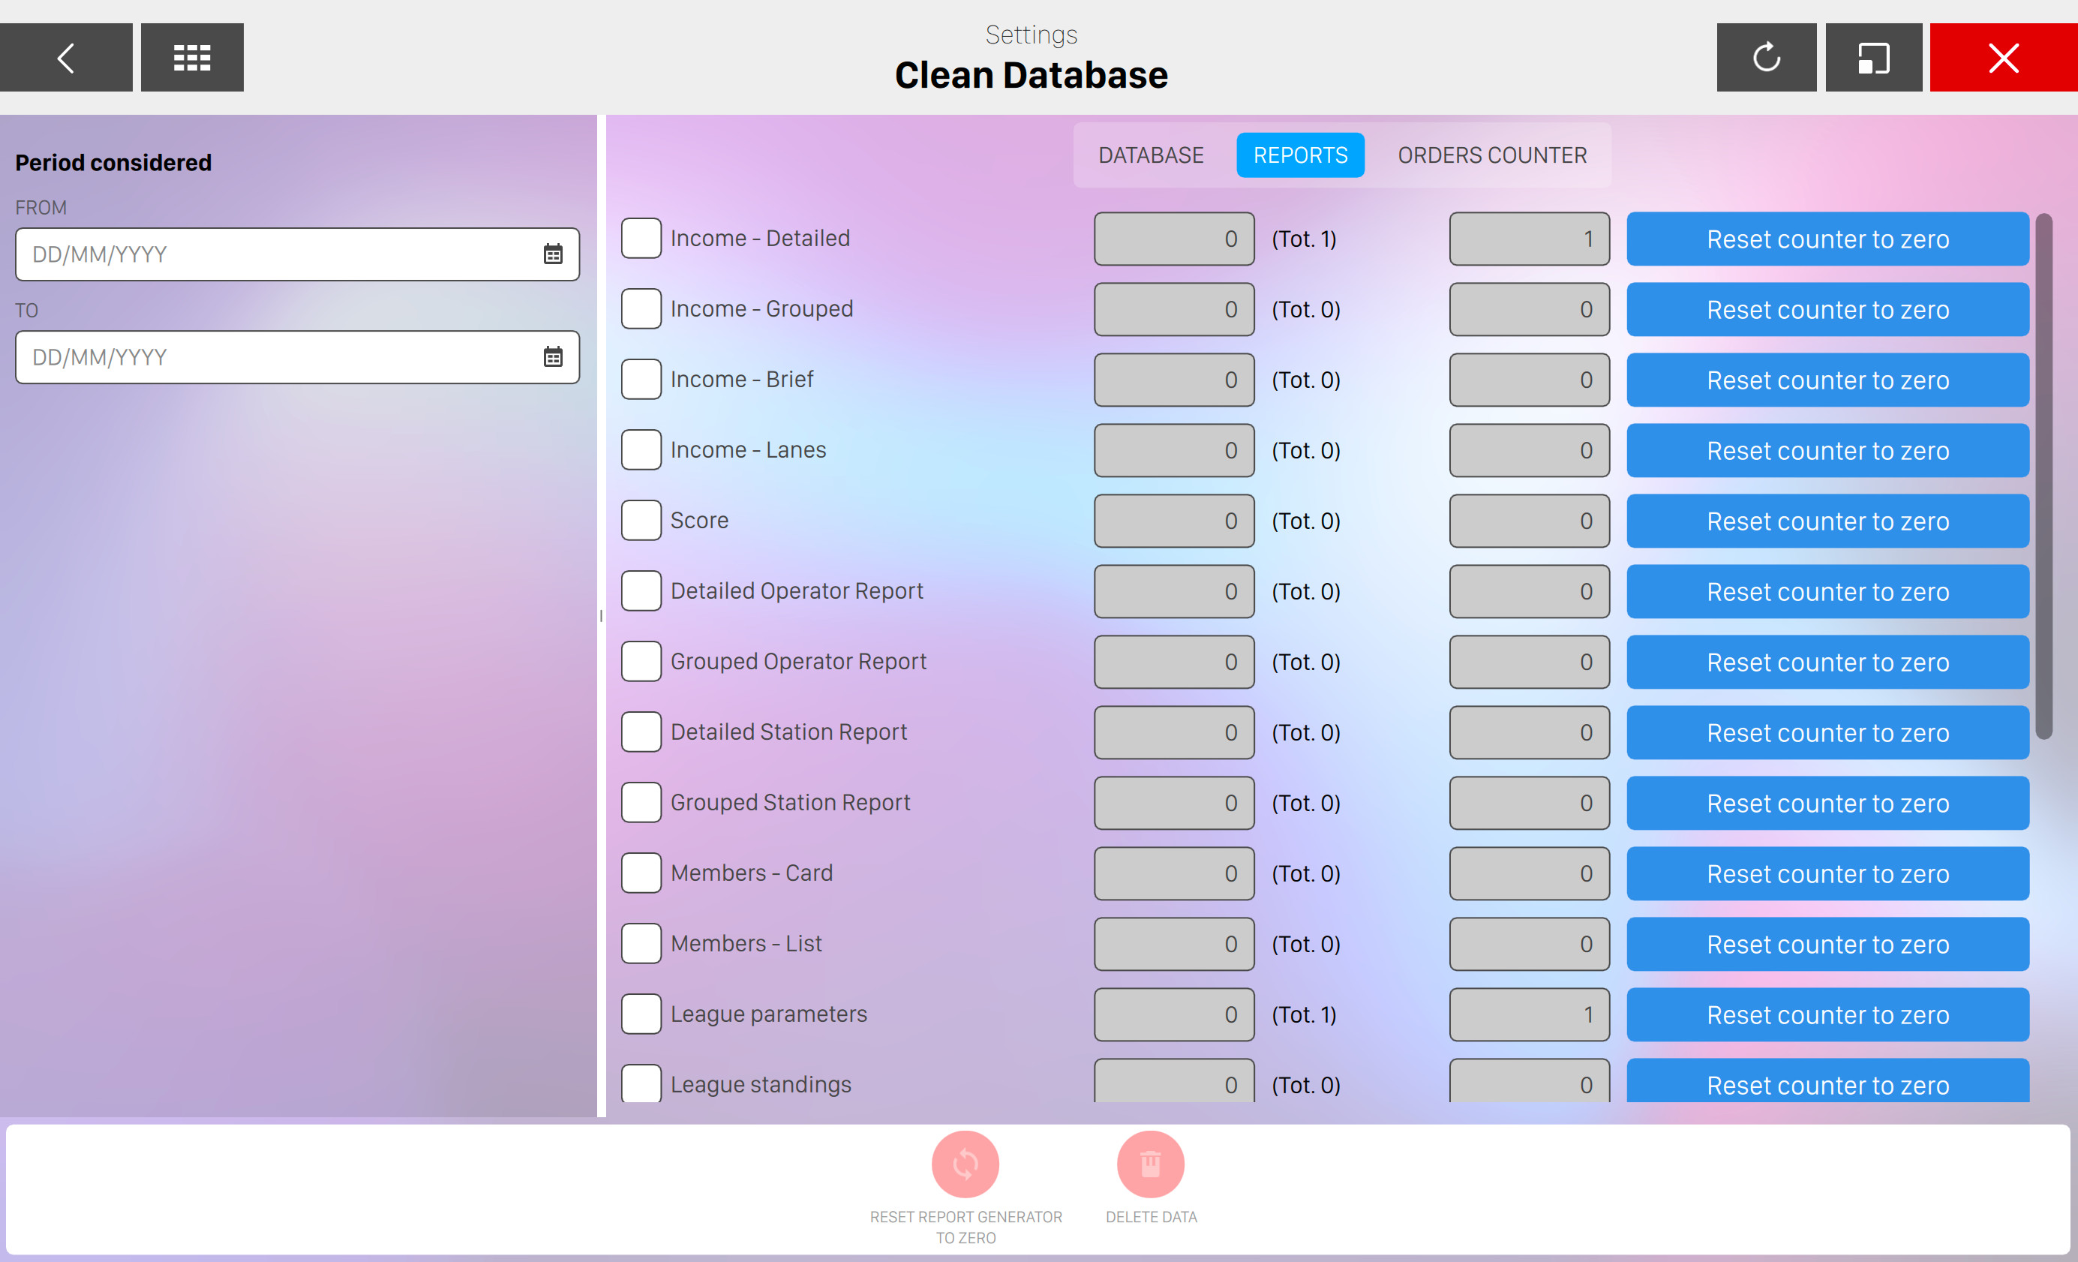Check the Members - Card checkbox
The width and height of the screenshot is (2078, 1262).
(641, 873)
